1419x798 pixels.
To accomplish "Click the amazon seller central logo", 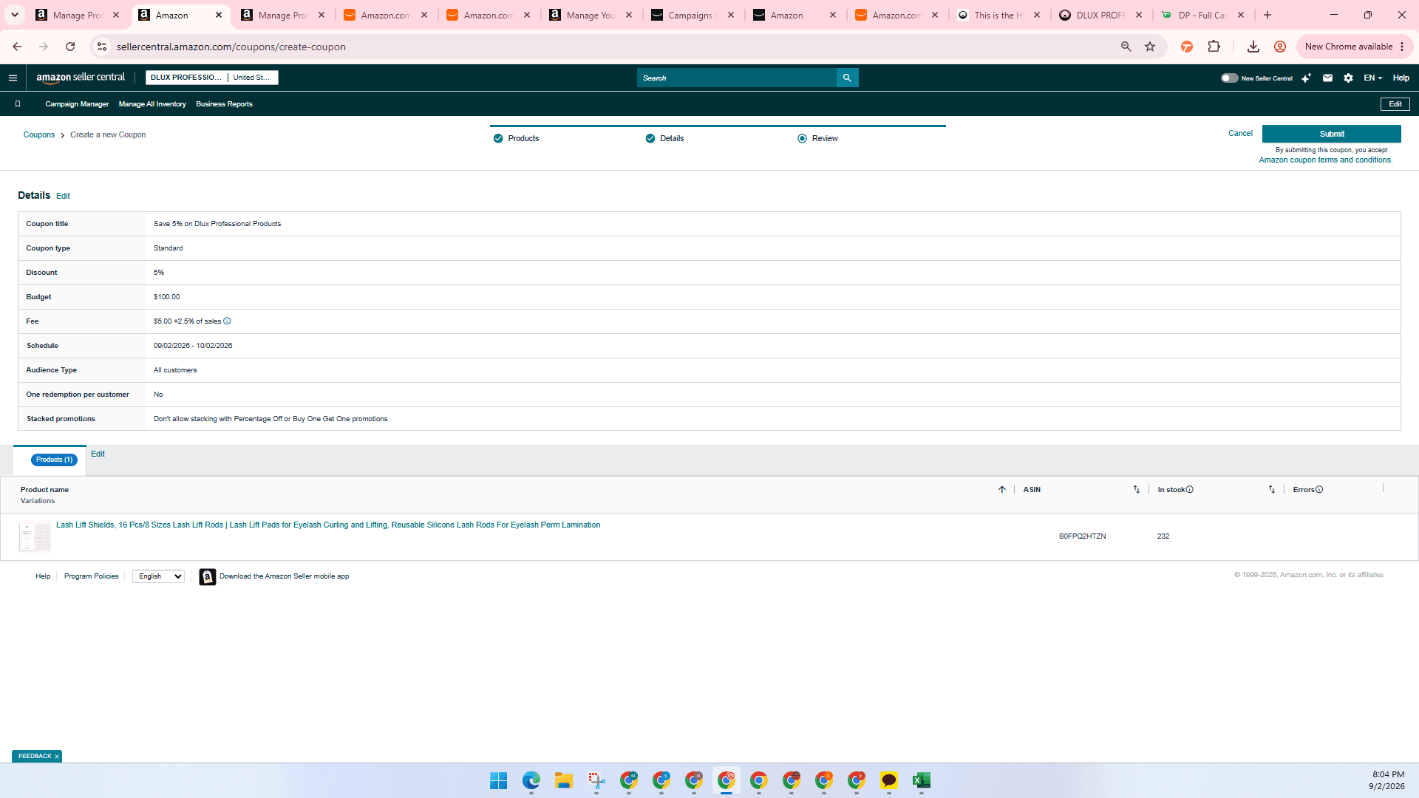I will coord(81,78).
